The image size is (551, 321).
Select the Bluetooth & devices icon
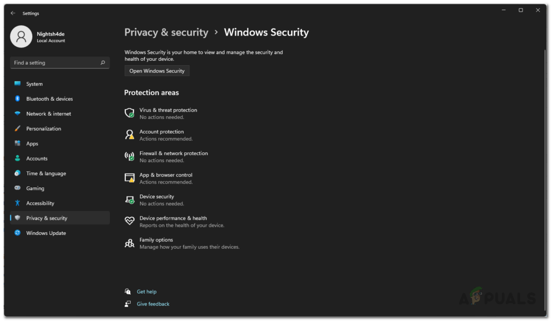tap(18, 99)
